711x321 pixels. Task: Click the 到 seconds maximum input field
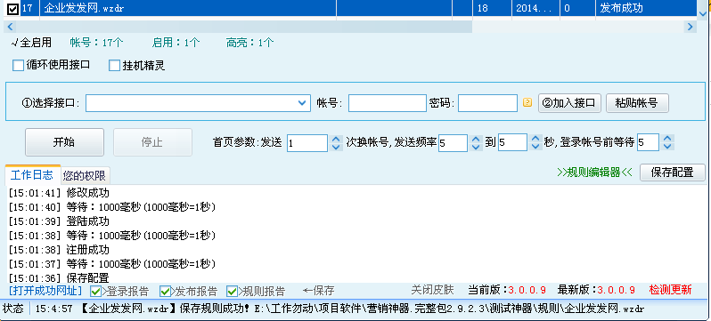[x=512, y=142]
